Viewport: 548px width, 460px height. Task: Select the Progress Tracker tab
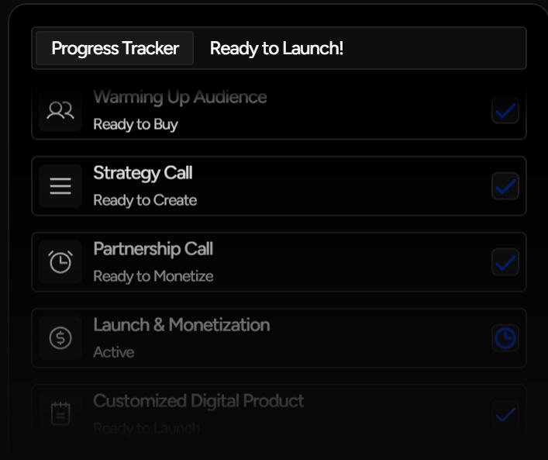pos(115,48)
